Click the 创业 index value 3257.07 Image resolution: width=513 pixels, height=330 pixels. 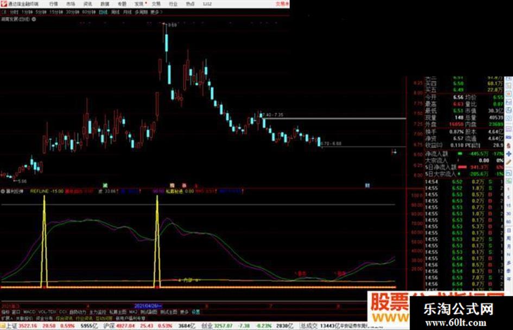pos(224,326)
